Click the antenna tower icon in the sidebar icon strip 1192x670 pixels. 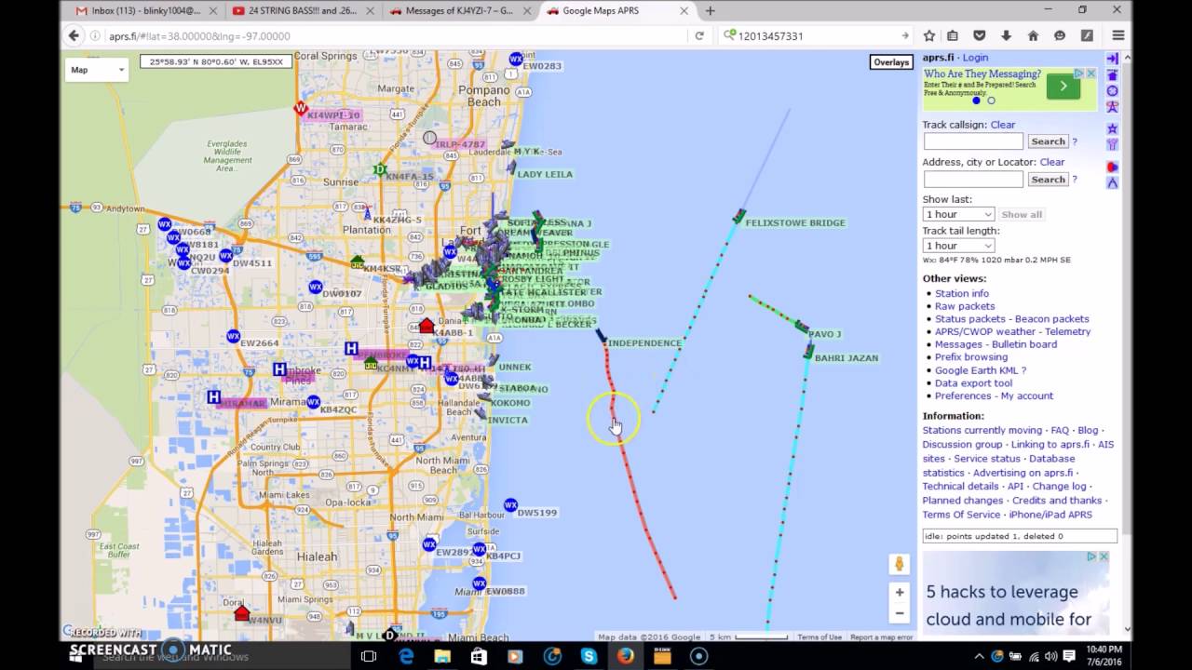pos(1112,108)
